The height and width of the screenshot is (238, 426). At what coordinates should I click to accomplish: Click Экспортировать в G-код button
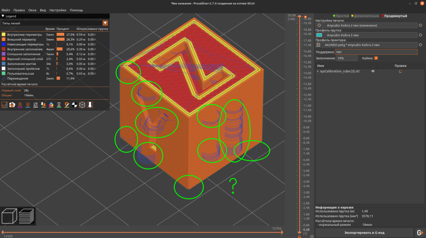pos(364,233)
